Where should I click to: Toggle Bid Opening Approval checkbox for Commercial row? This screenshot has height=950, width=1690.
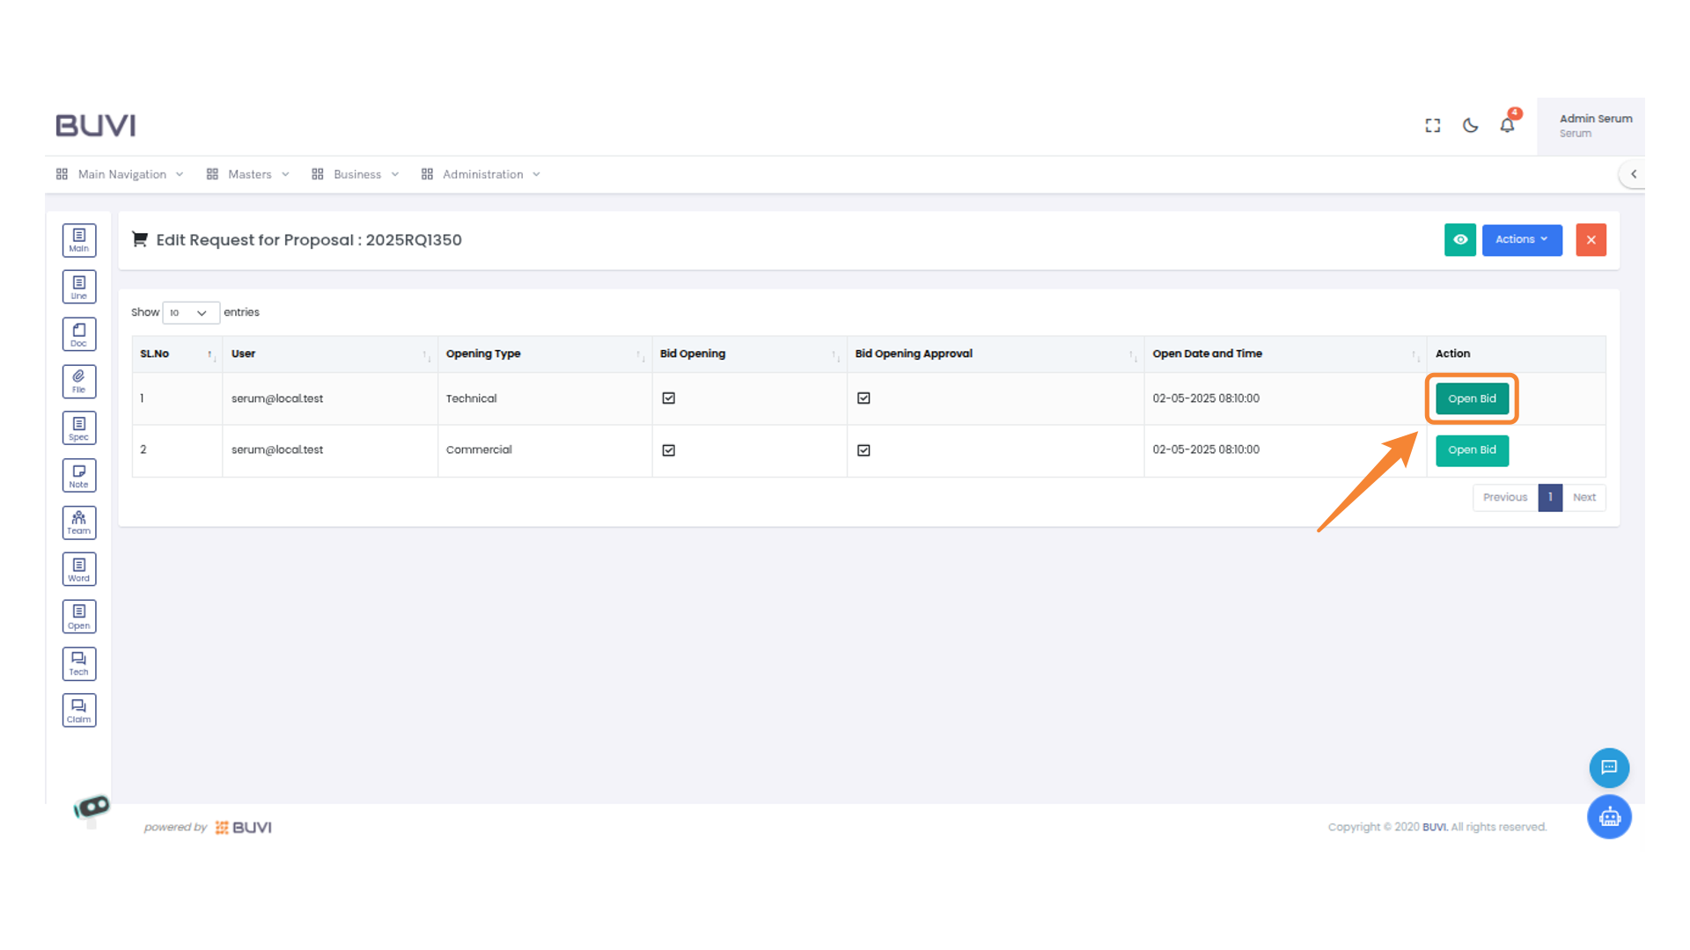click(x=863, y=450)
